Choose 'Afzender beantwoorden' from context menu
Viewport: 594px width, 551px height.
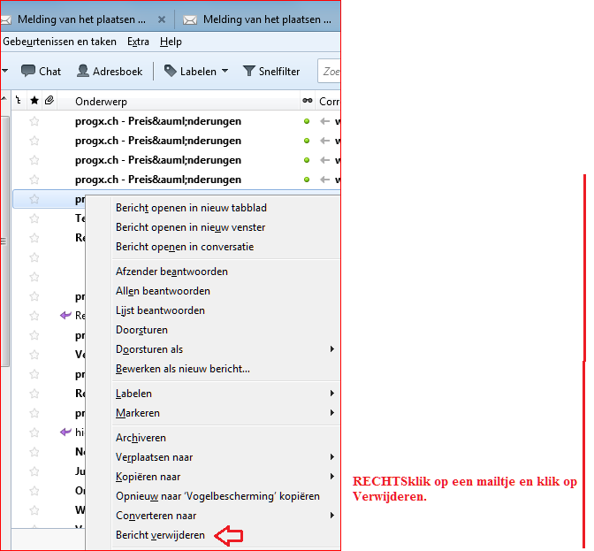[x=171, y=272]
